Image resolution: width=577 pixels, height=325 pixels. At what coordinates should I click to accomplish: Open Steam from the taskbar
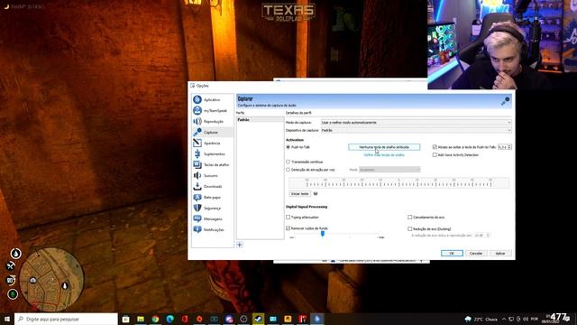(259, 319)
